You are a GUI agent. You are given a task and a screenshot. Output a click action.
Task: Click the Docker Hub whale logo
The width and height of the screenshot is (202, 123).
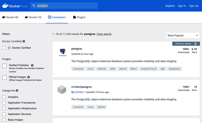pyautogui.click(x=5, y=6)
